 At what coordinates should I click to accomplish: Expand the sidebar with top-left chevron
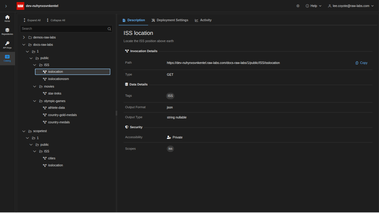click(6, 6)
